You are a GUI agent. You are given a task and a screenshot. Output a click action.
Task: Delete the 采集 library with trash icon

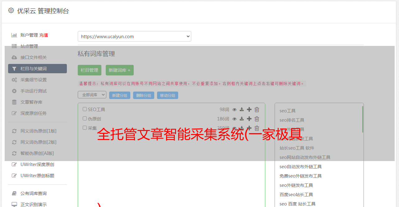pos(257,128)
